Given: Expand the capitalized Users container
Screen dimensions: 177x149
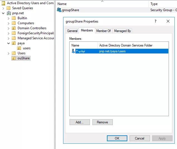Looking at the screenshot, I should coord(8,53).
